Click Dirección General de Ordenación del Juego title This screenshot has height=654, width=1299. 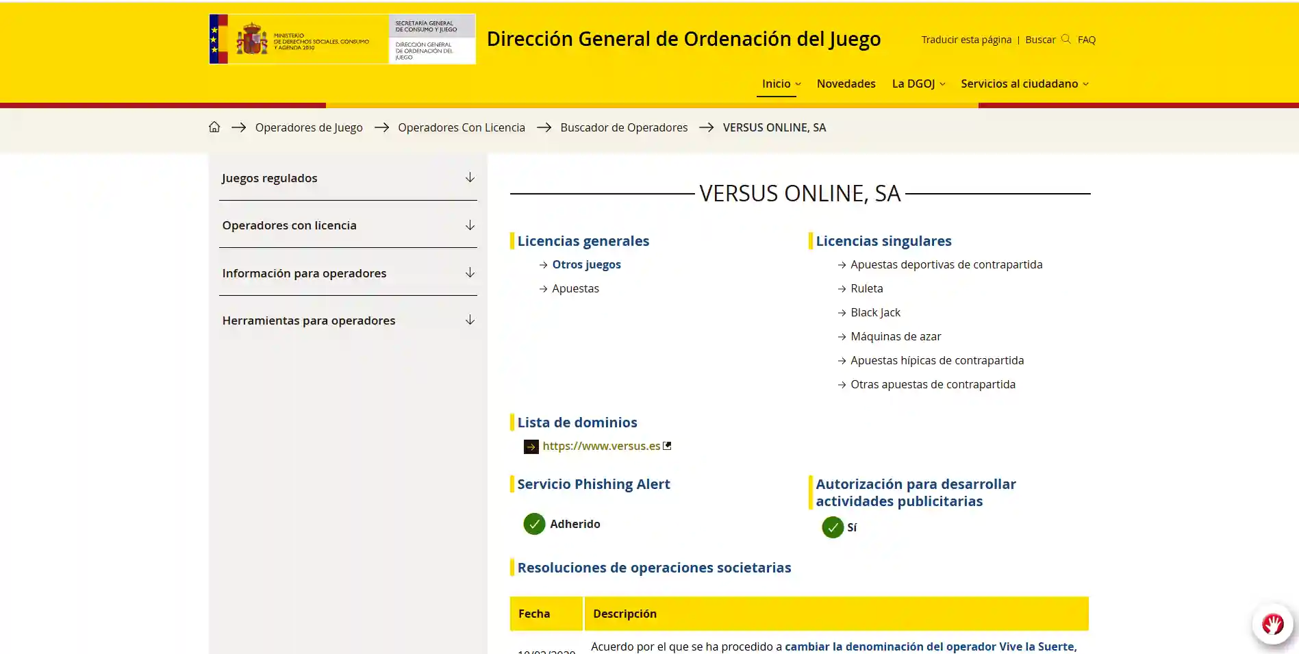pyautogui.click(x=683, y=39)
